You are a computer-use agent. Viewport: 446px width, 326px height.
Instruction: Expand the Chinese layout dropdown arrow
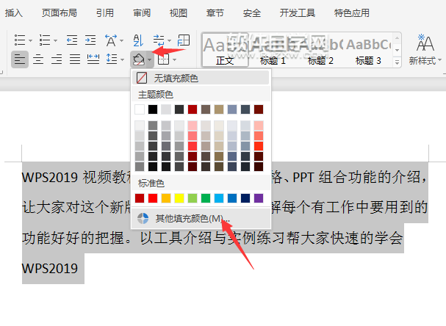pos(121,40)
